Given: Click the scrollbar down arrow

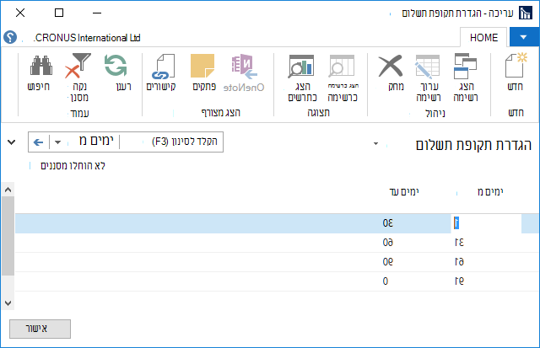Looking at the screenshot, I should [8, 303].
